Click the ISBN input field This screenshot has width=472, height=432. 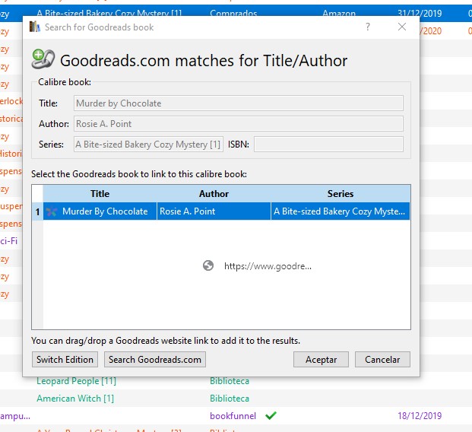pos(328,145)
